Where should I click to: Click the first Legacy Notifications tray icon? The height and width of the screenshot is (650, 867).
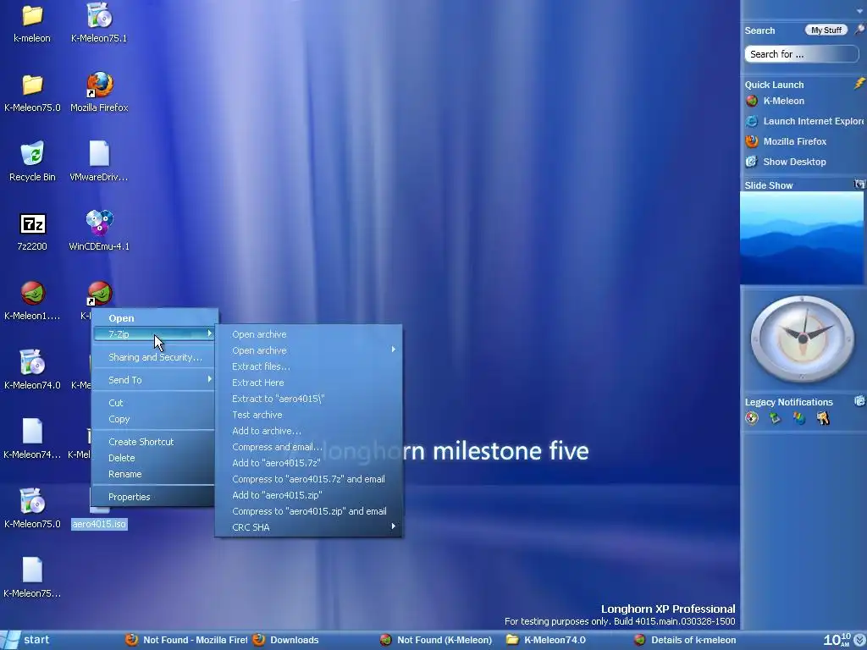coord(752,418)
